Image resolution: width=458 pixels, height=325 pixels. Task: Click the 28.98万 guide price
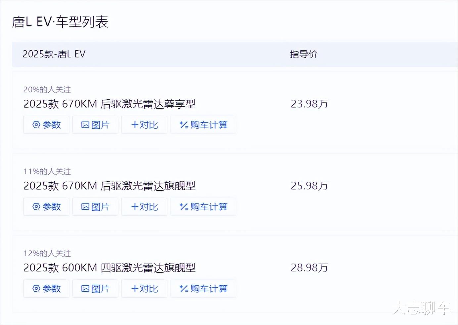pyautogui.click(x=309, y=268)
